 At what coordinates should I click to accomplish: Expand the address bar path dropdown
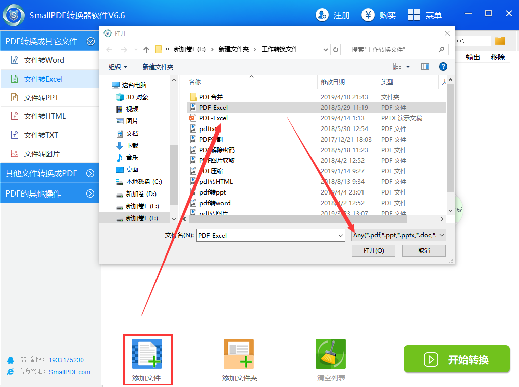[325, 50]
